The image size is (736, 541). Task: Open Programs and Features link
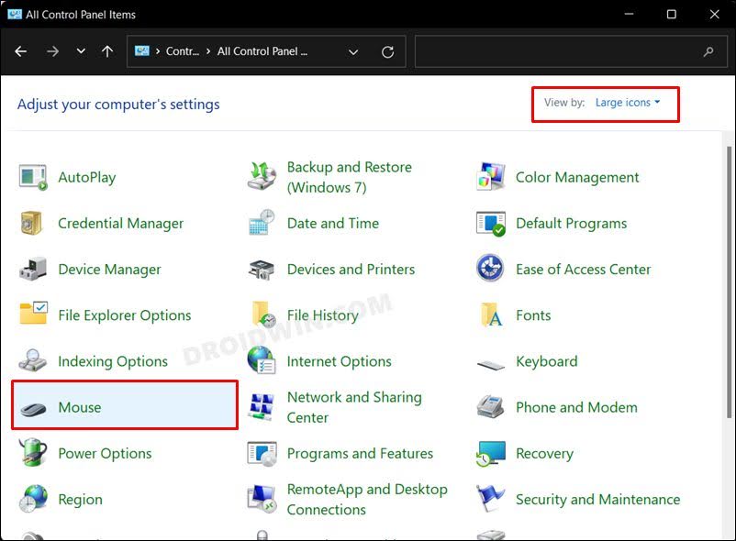click(x=360, y=453)
